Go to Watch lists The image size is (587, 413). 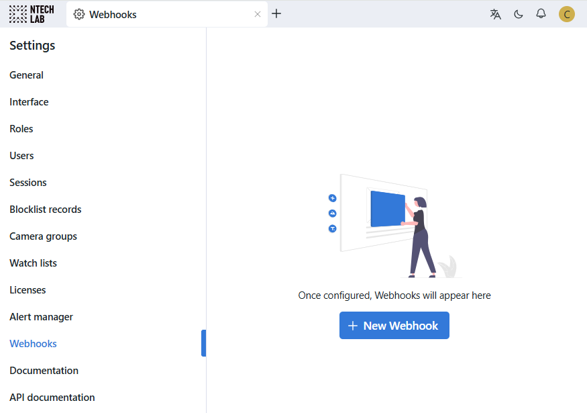(x=34, y=263)
